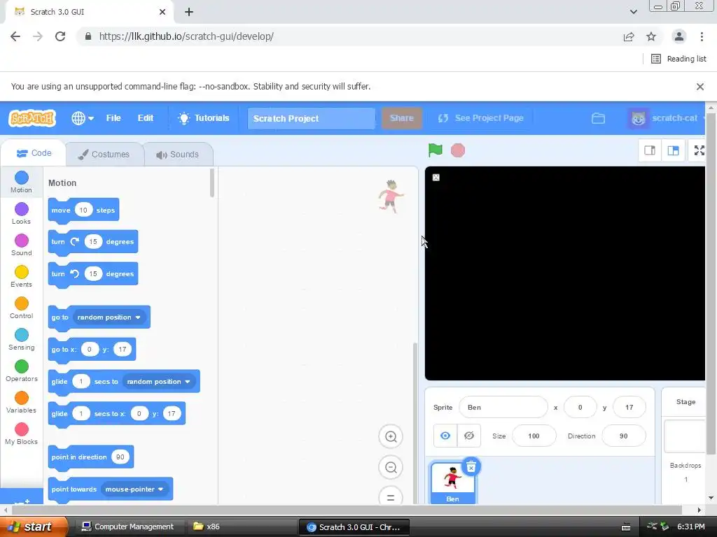Image resolution: width=717 pixels, height=537 pixels.
Task: Open the File menu
Action: pyautogui.click(x=113, y=117)
